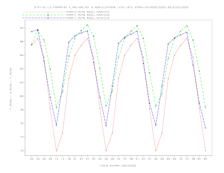Click x-axis tick label 12
Viewport: 224px width, 173px height.
(x=57, y=159)
